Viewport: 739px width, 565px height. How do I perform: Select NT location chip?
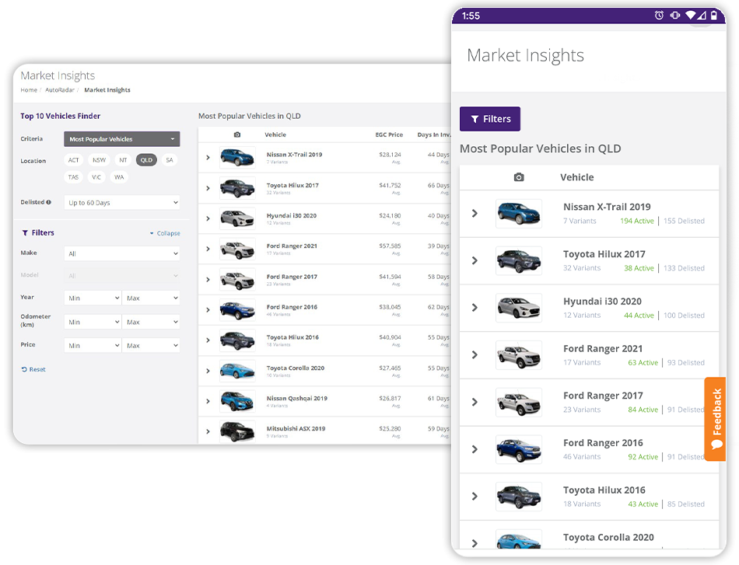[x=123, y=160]
